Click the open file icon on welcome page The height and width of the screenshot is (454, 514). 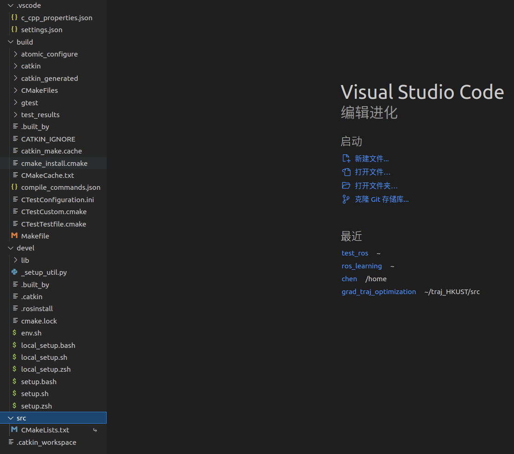(x=346, y=172)
